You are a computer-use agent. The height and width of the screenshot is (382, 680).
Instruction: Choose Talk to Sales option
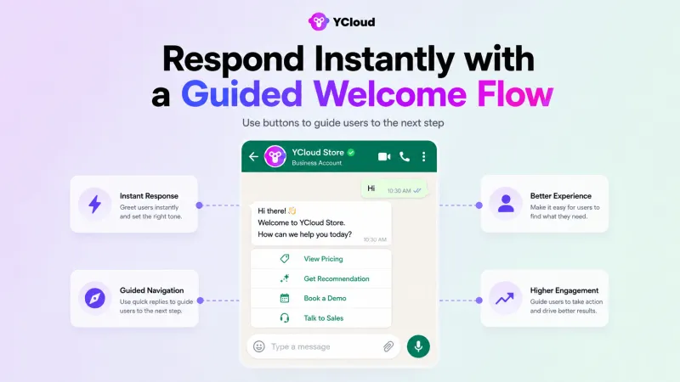pos(321,317)
